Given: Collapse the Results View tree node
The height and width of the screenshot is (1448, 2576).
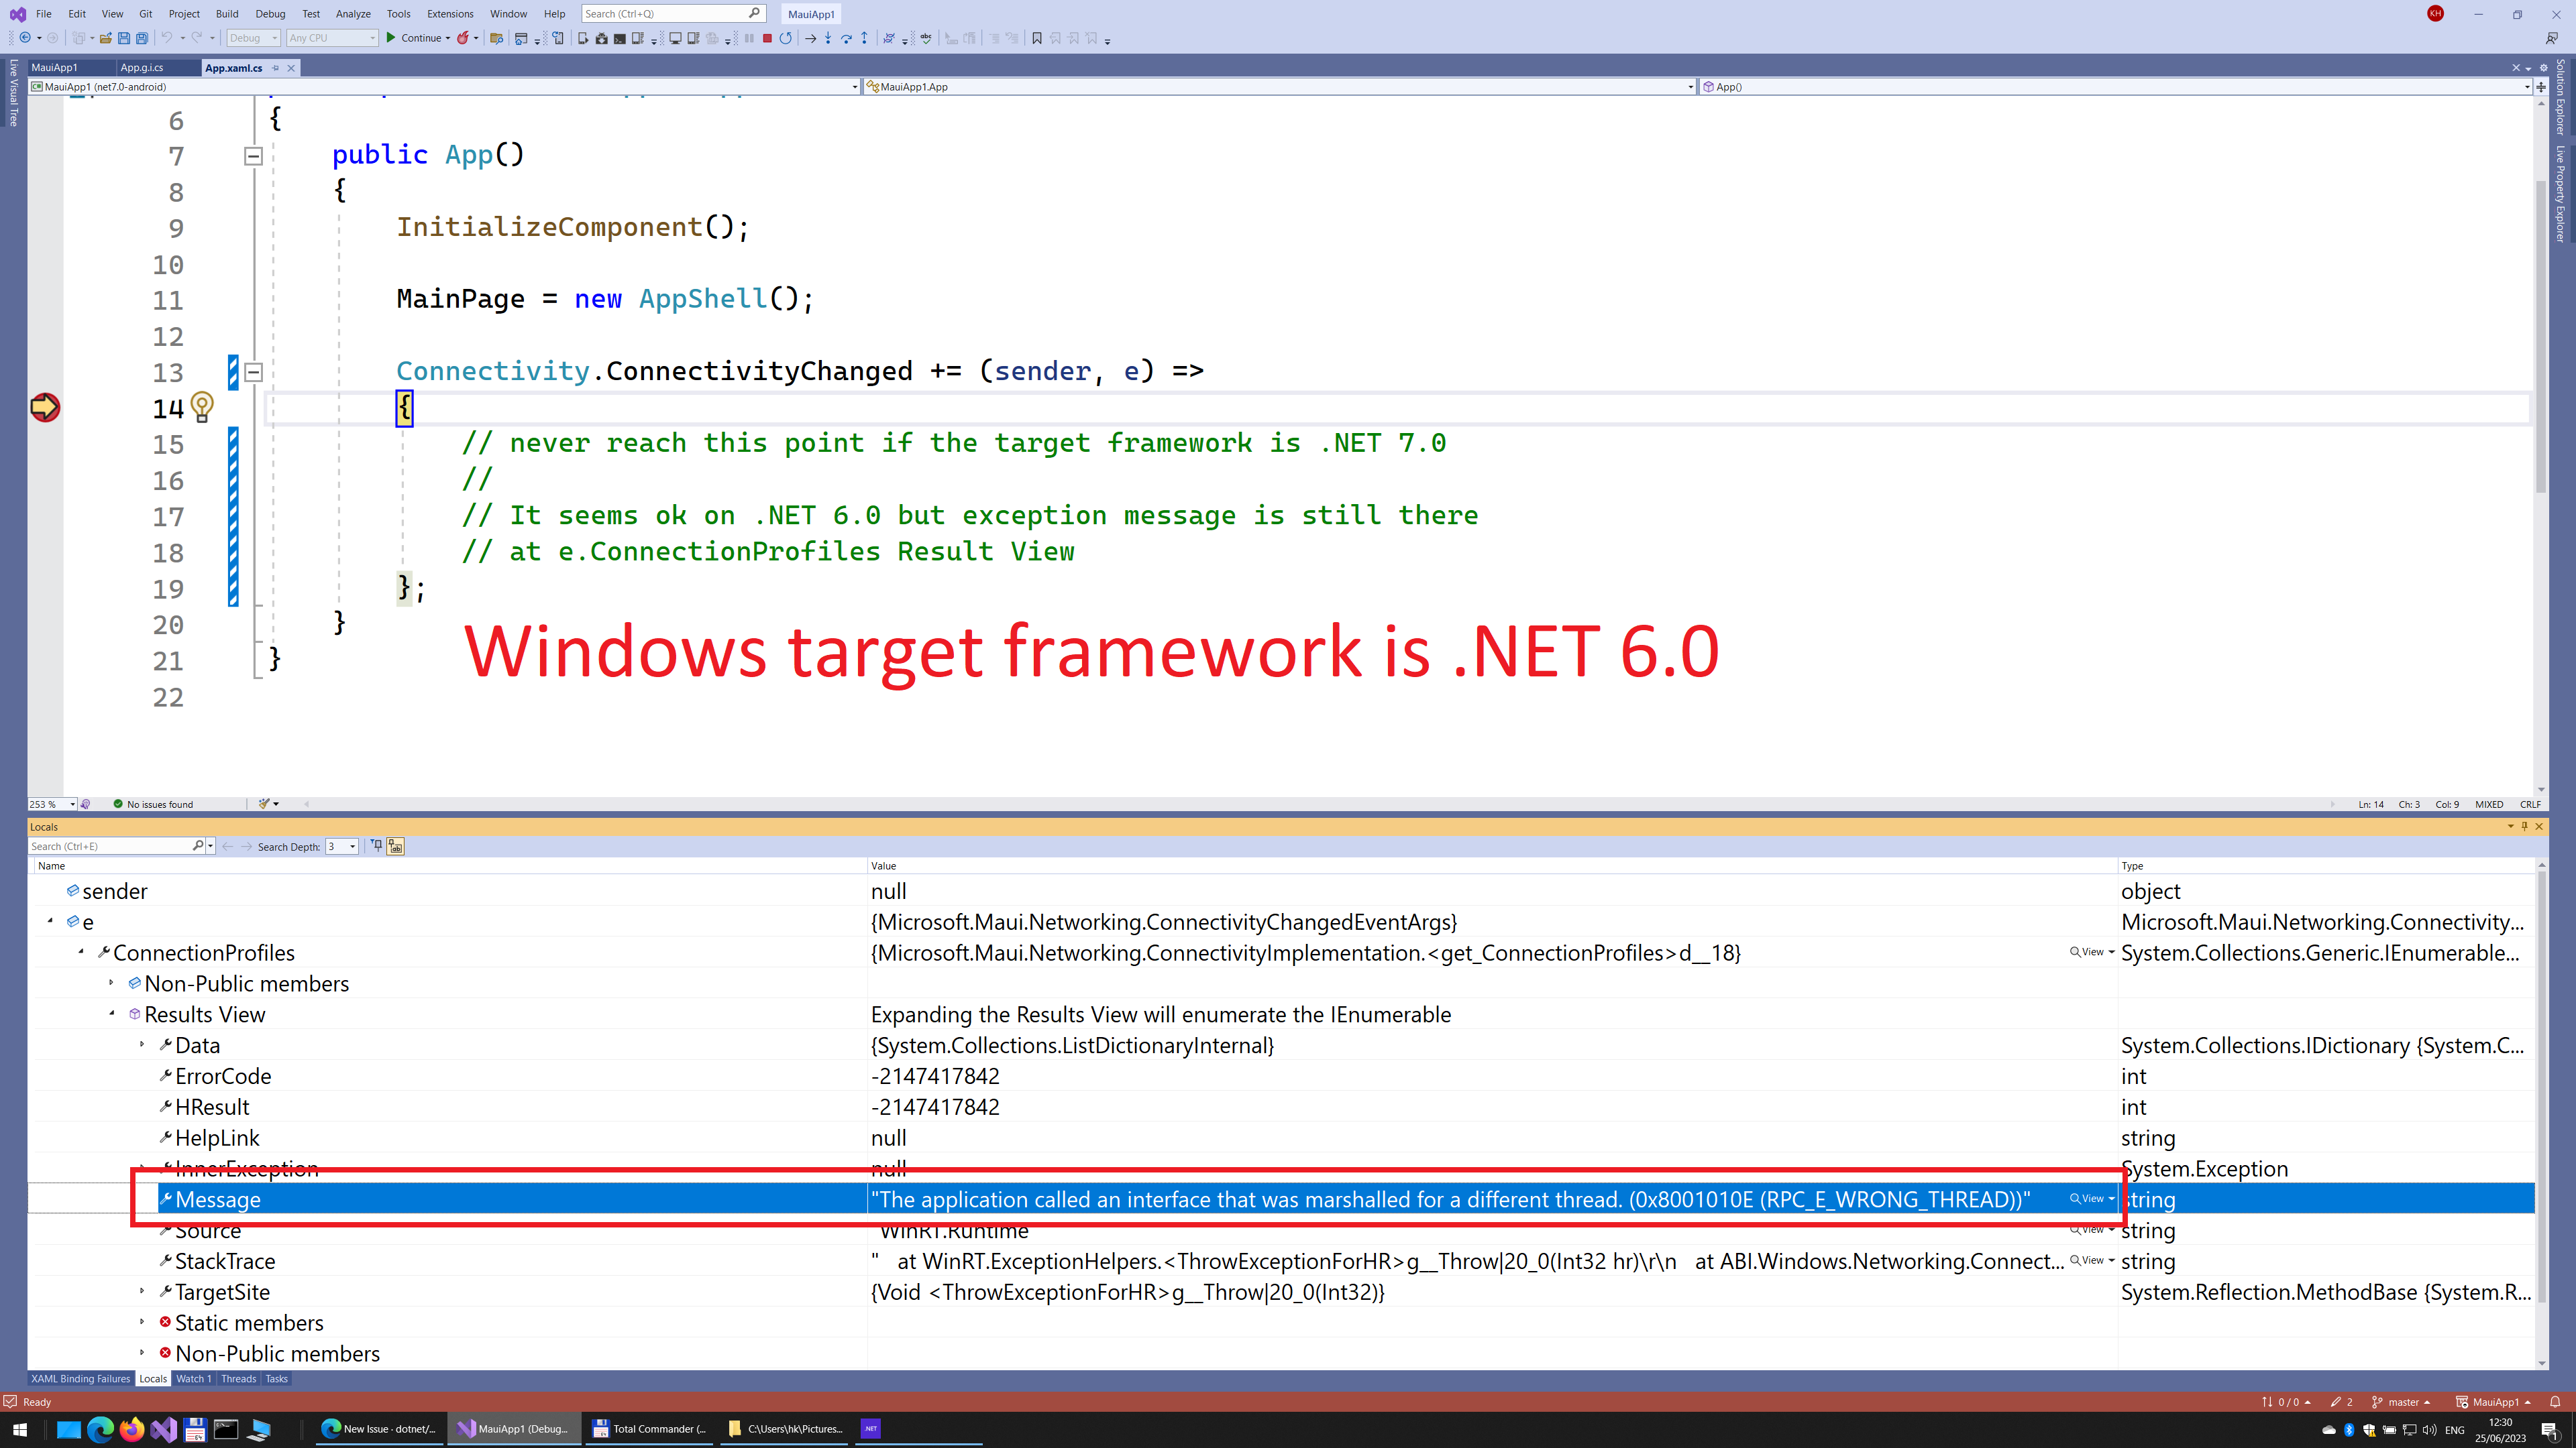Looking at the screenshot, I should 112,1014.
